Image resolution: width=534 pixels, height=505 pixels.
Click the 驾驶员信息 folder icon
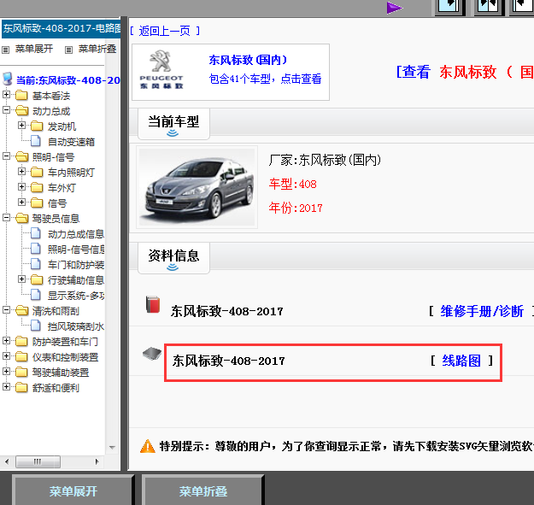(x=21, y=218)
